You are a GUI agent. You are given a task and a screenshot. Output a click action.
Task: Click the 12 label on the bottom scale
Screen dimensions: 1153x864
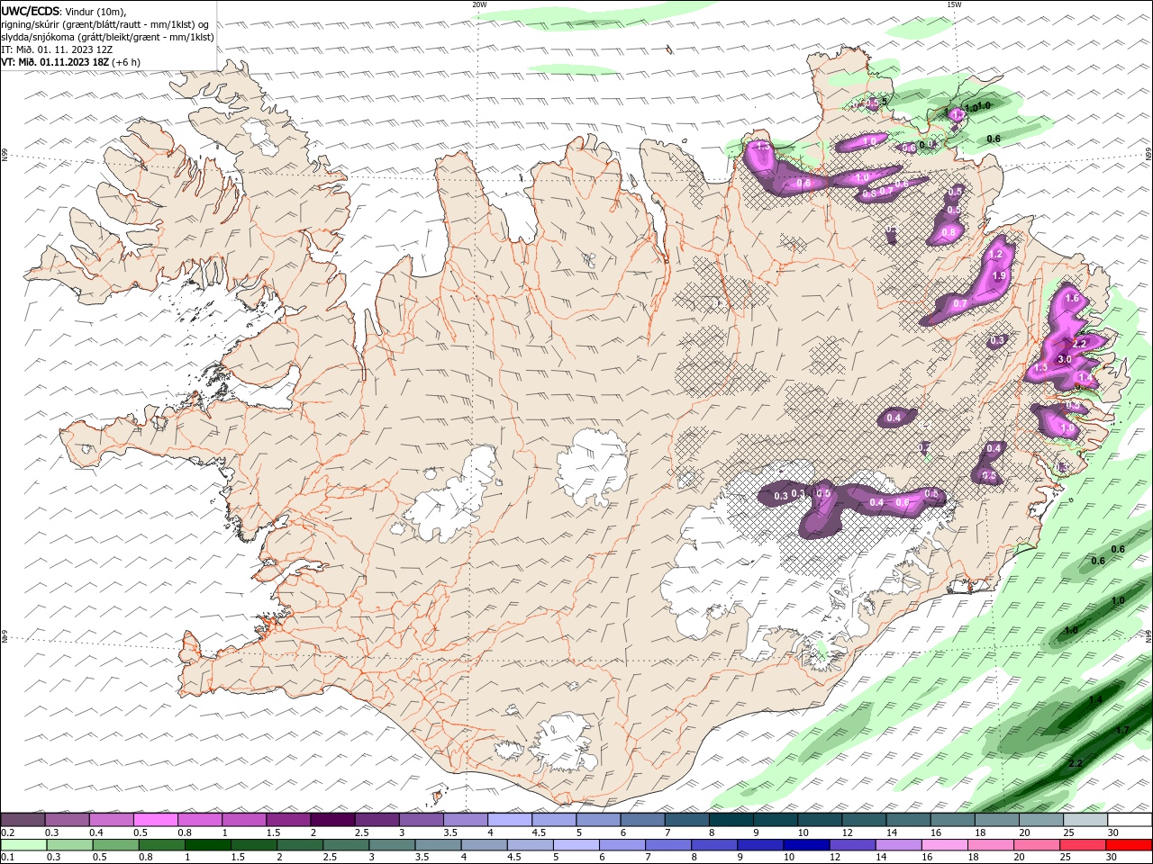pos(835,858)
